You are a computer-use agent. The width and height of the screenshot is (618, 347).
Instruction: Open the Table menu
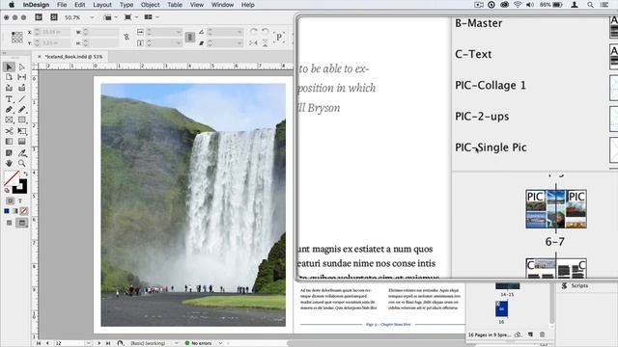(x=174, y=5)
